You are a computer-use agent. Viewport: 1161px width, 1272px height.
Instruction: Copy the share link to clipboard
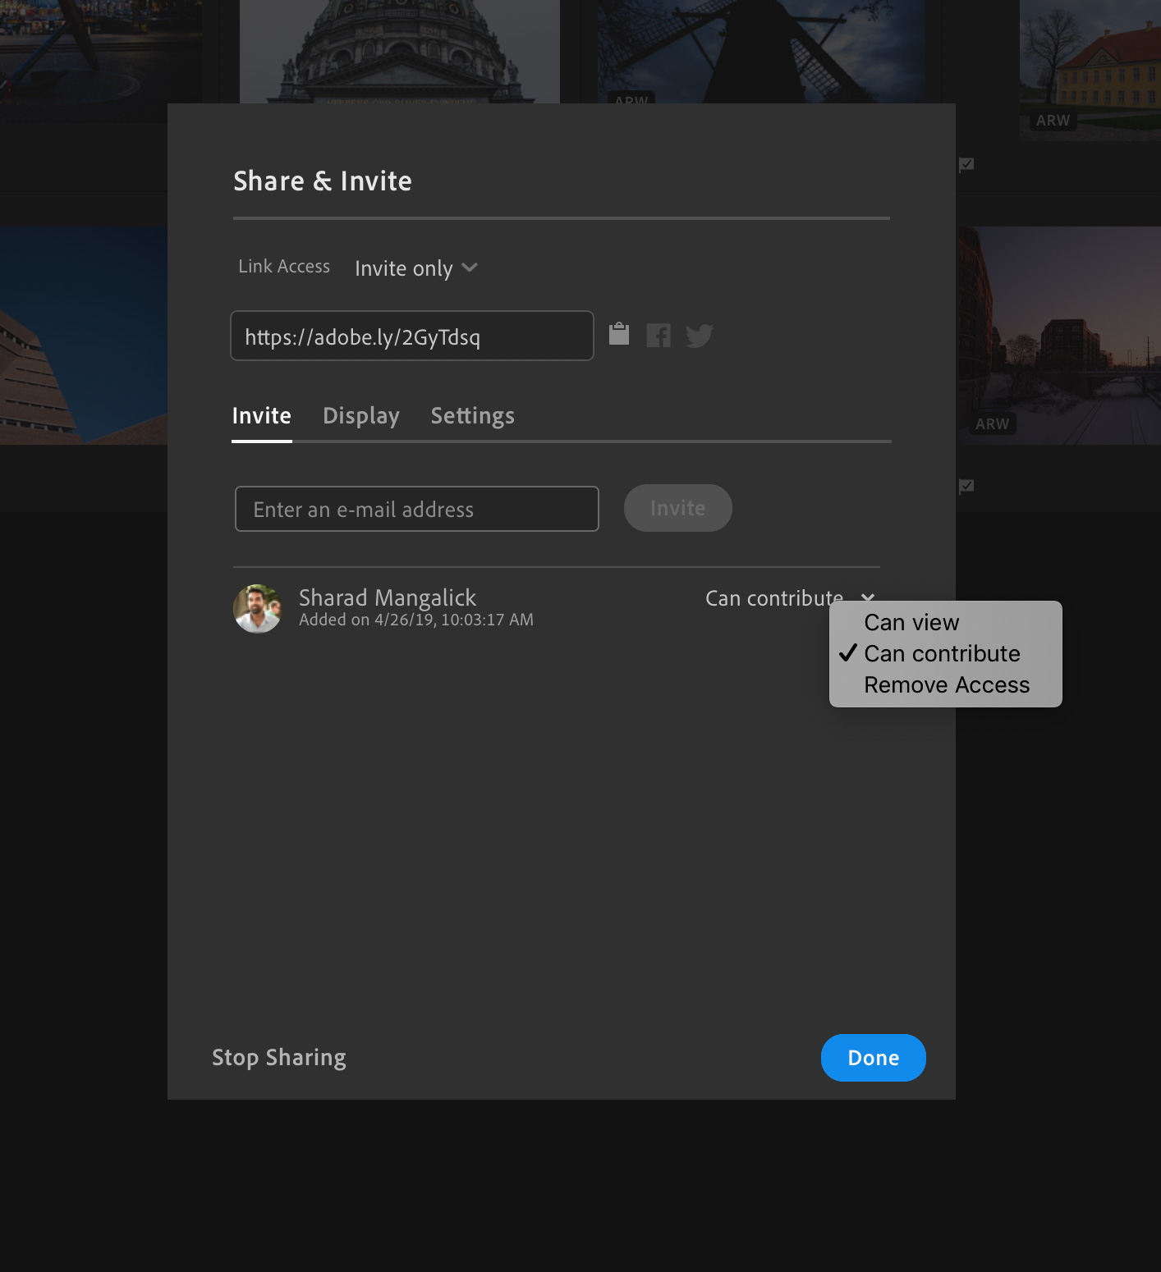point(619,334)
